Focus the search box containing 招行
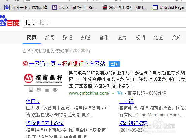This screenshot has width=186, height=138. [x=104, y=22]
